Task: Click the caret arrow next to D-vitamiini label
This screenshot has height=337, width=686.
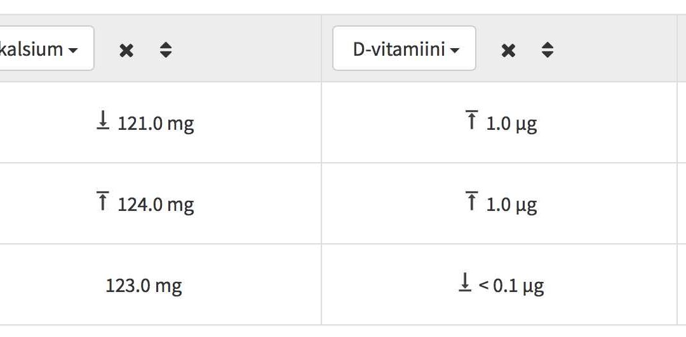Action: click(455, 51)
